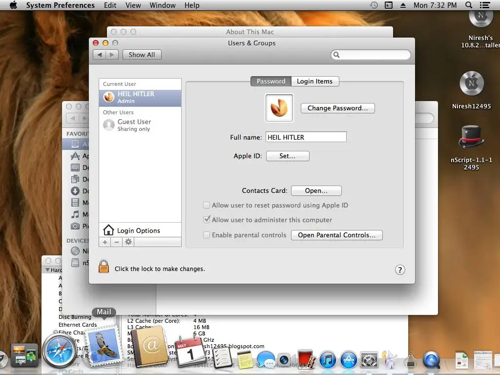This screenshot has width=500, height=375.
Task: Open QuickTime Player in the Dock
Action: coord(431,360)
